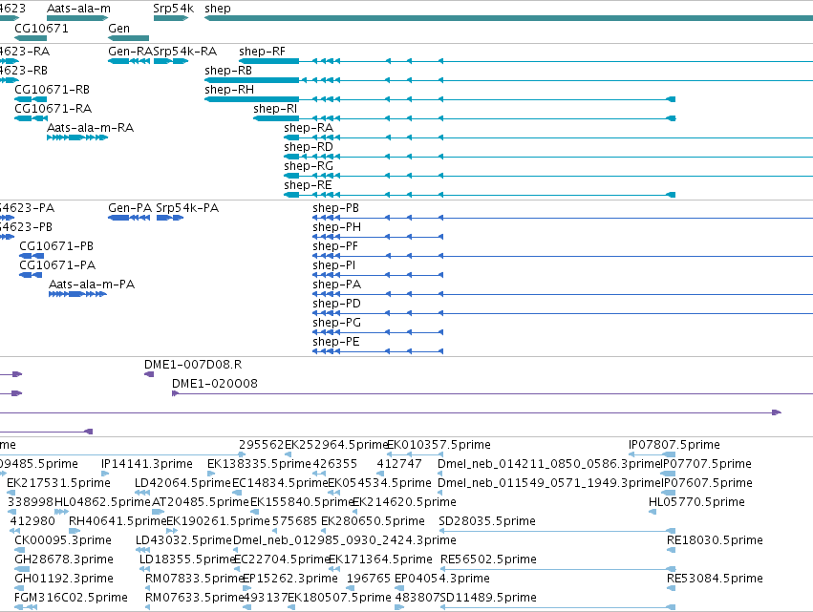Image resolution: width=813 pixels, height=612 pixels.
Task: Select EST LD42064.5prime
Action: tap(182, 483)
